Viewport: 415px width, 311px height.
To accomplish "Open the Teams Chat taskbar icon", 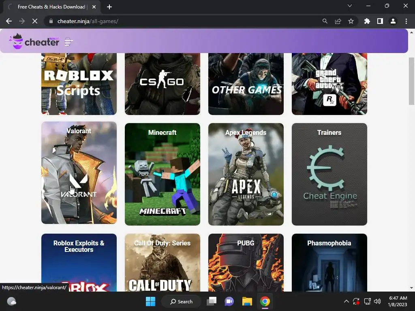I will tap(229, 301).
